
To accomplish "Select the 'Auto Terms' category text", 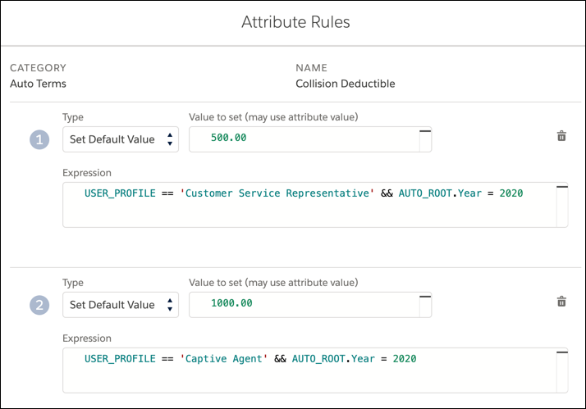I will point(38,84).
